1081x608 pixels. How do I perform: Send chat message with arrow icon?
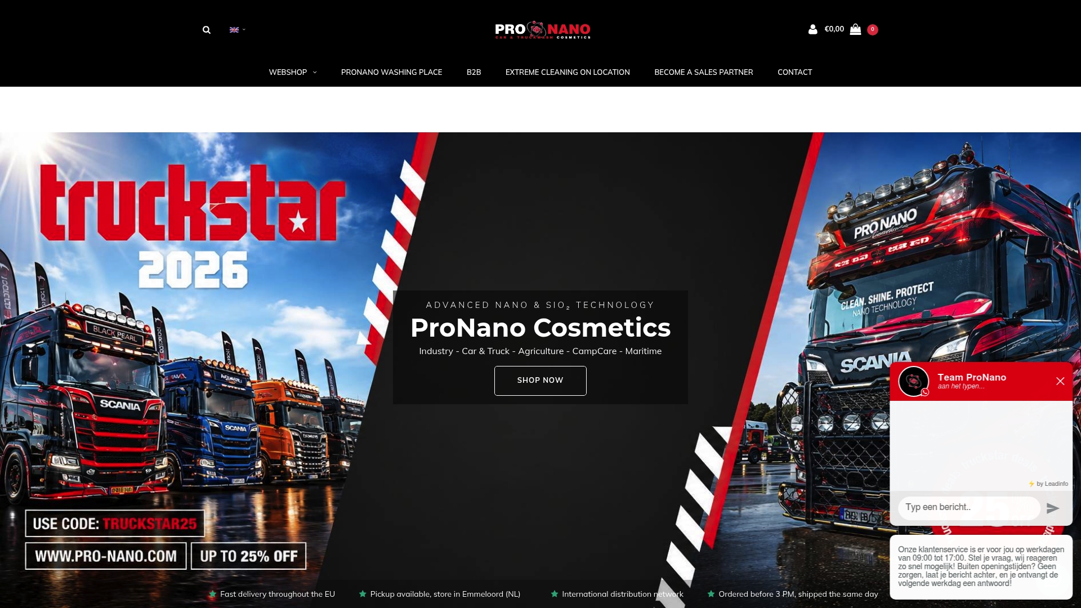(x=1053, y=508)
